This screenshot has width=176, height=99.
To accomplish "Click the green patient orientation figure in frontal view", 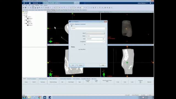I will 51,75.
